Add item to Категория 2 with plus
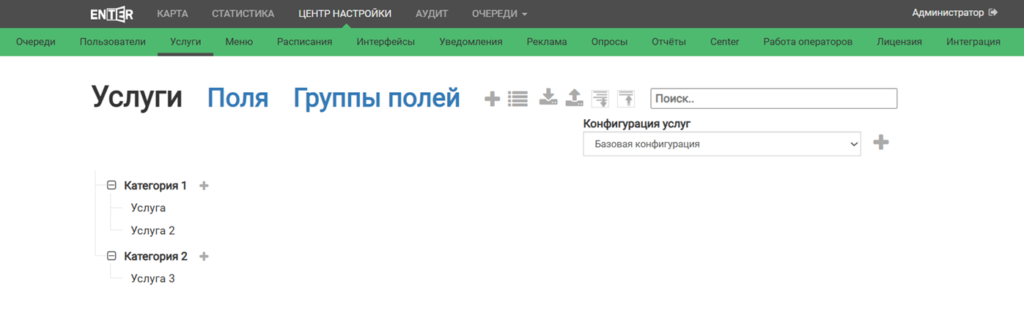The height and width of the screenshot is (332, 1024). (x=204, y=257)
